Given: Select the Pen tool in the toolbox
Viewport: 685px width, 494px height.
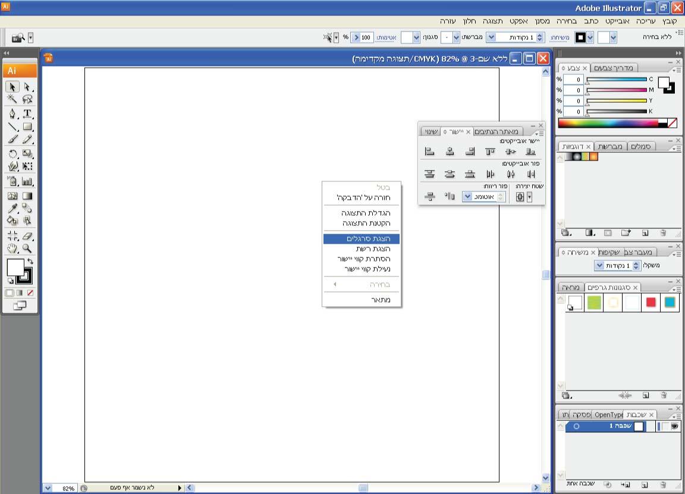Looking at the screenshot, I should click(12, 114).
